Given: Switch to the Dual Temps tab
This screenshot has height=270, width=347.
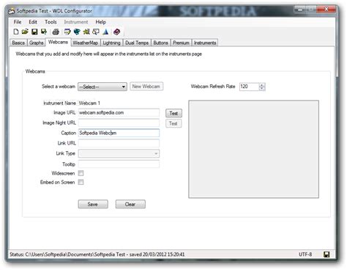Looking at the screenshot, I should pos(137,43).
